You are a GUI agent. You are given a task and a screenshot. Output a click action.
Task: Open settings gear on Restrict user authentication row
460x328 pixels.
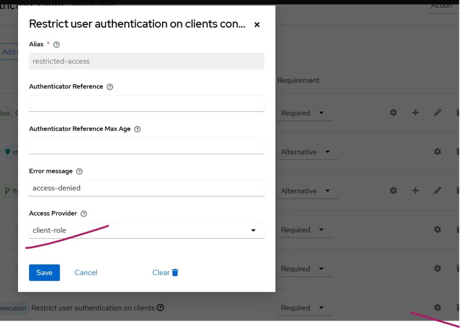pos(437,307)
